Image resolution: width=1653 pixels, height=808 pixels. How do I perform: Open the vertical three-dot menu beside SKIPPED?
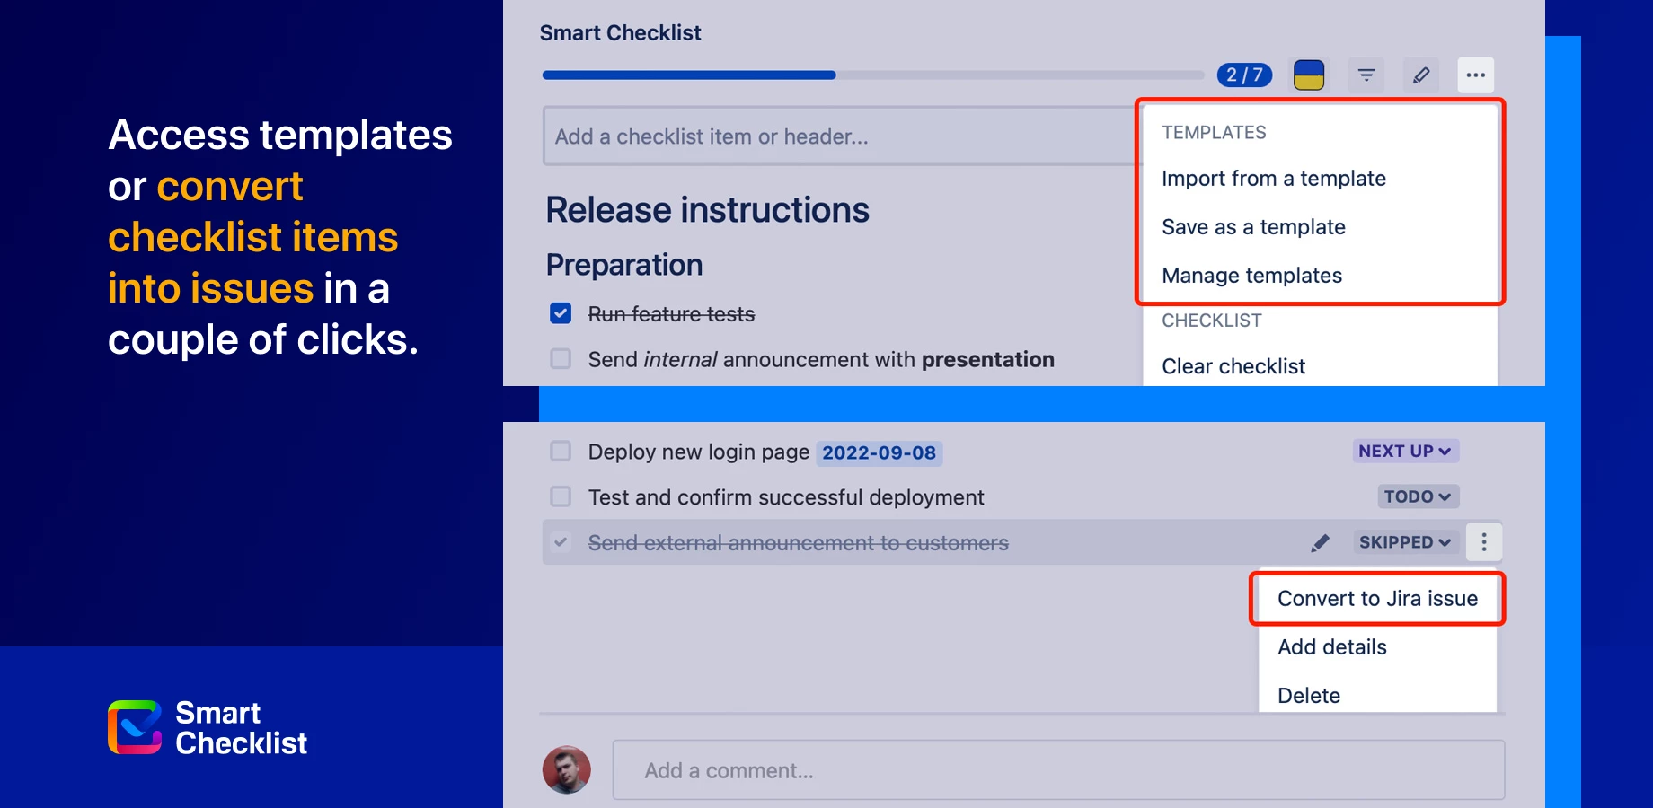1483,542
